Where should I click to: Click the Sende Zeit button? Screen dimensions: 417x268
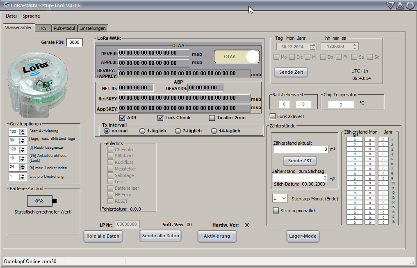click(291, 72)
